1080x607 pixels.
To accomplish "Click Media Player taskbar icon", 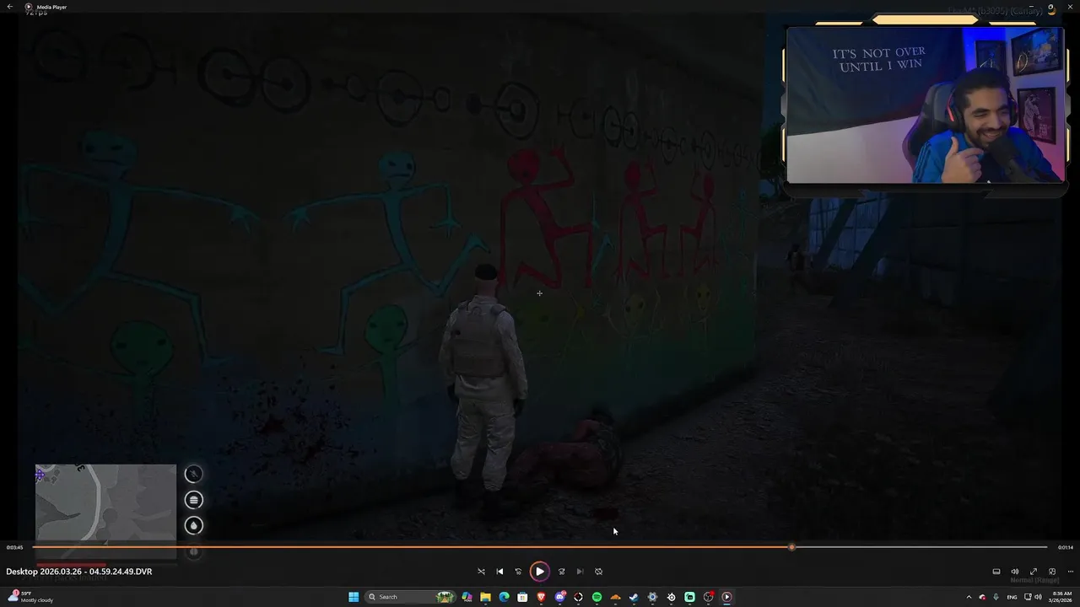I will (726, 597).
